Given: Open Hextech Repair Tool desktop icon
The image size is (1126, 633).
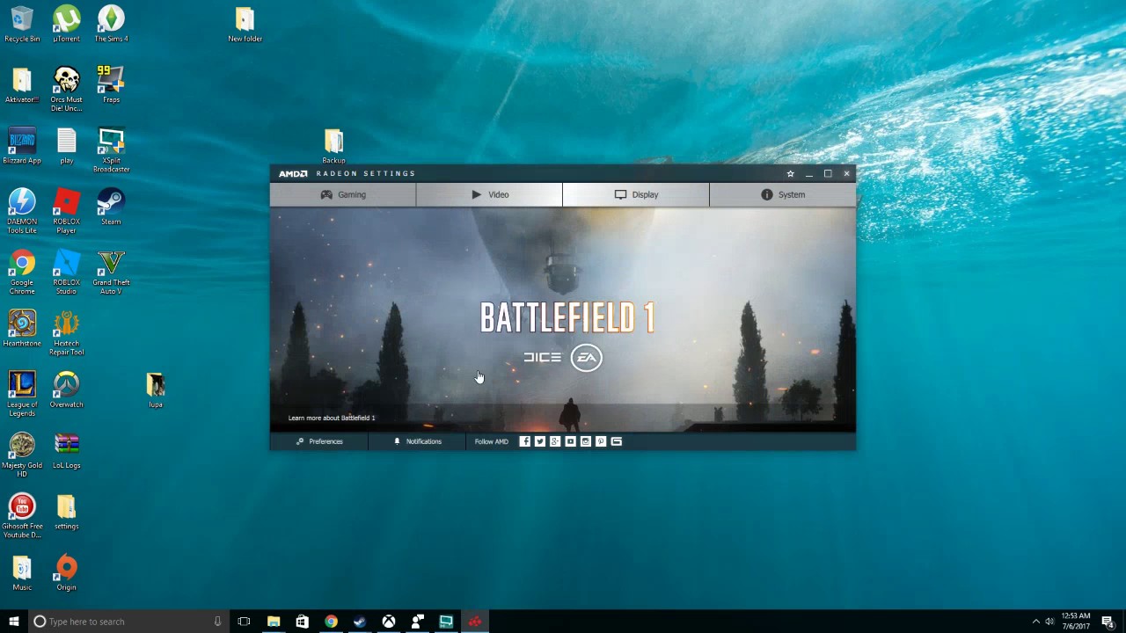Looking at the screenshot, I should 66,333.
